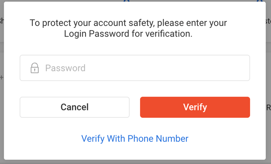This screenshot has height=164, width=271.
Task: Click the Password placeholder text
Action: point(65,68)
